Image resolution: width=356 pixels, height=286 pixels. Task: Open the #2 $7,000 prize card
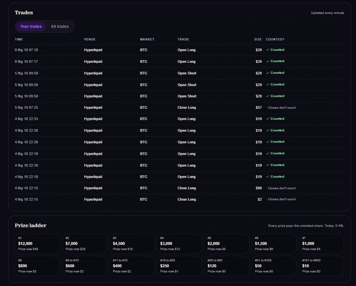[x=85, y=244]
